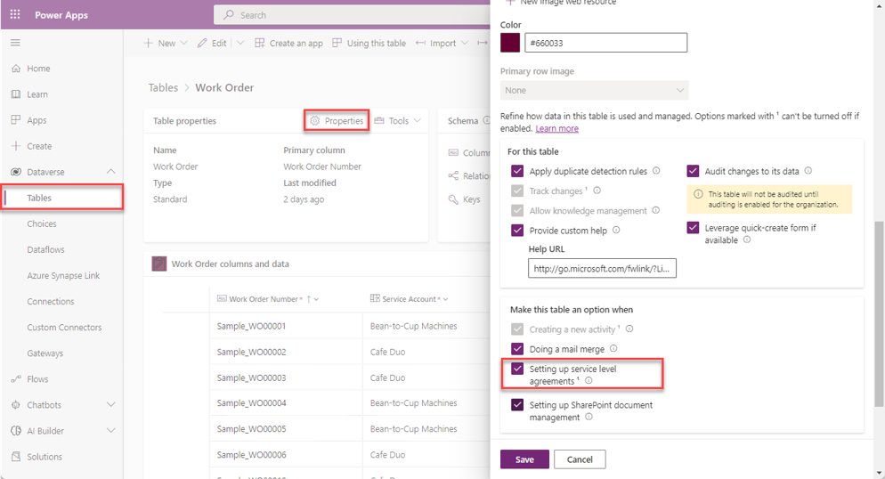Click the Flows icon in sidebar
Viewport: 885px width, 479px height.
(x=16, y=379)
